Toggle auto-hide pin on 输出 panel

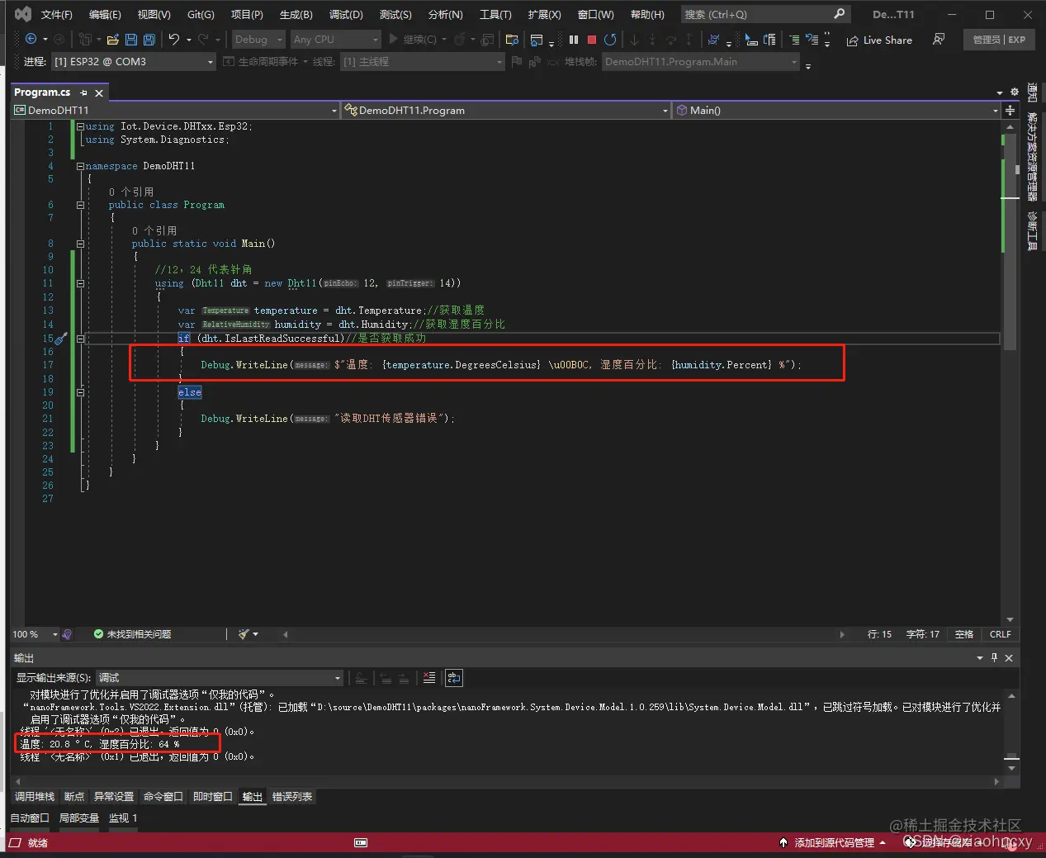pyautogui.click(x=994, y=658)
